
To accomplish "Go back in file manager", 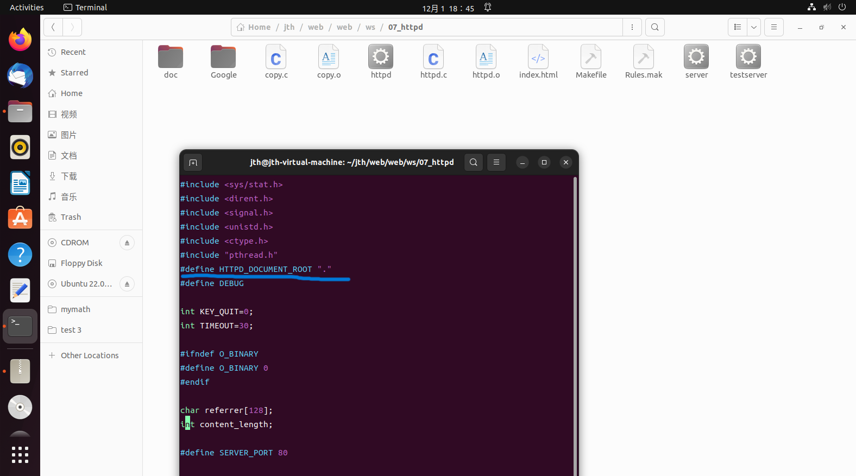I will tap(53, 27).
